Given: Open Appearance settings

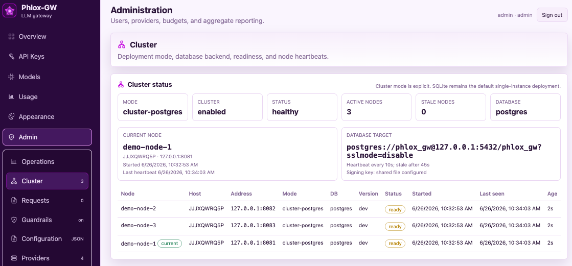Looking at the screenshot, I should 48,116.
